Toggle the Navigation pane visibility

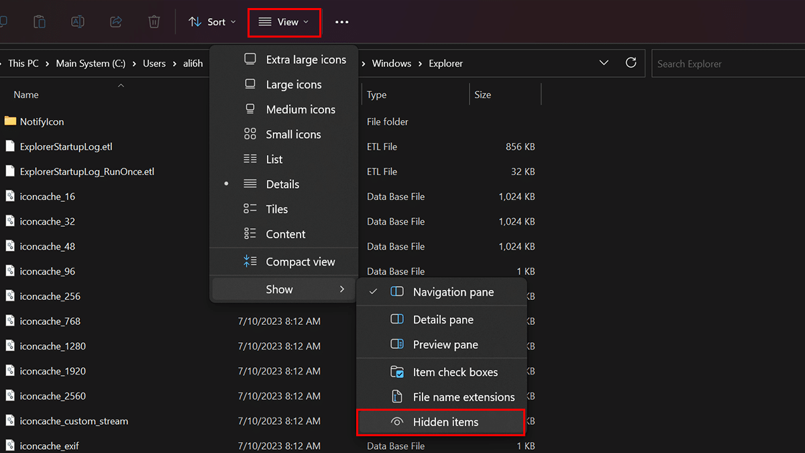[453, 292]
